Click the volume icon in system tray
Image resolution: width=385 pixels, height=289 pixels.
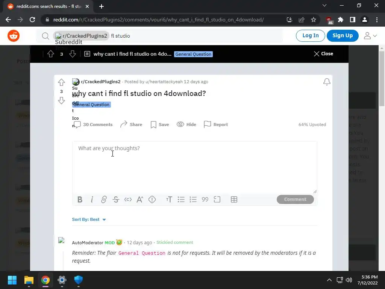pyautogui.click(x=349, y=280)
